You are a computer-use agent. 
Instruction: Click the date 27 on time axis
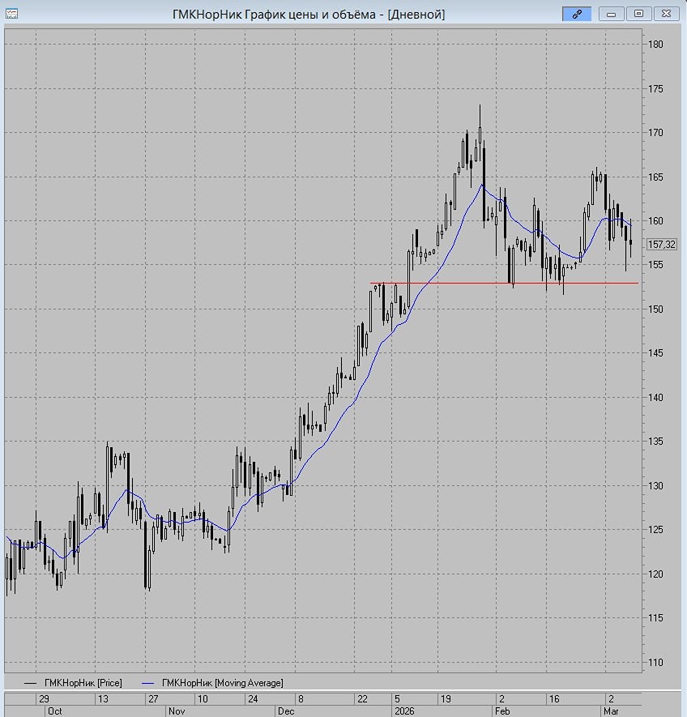[x=153, y=698]
